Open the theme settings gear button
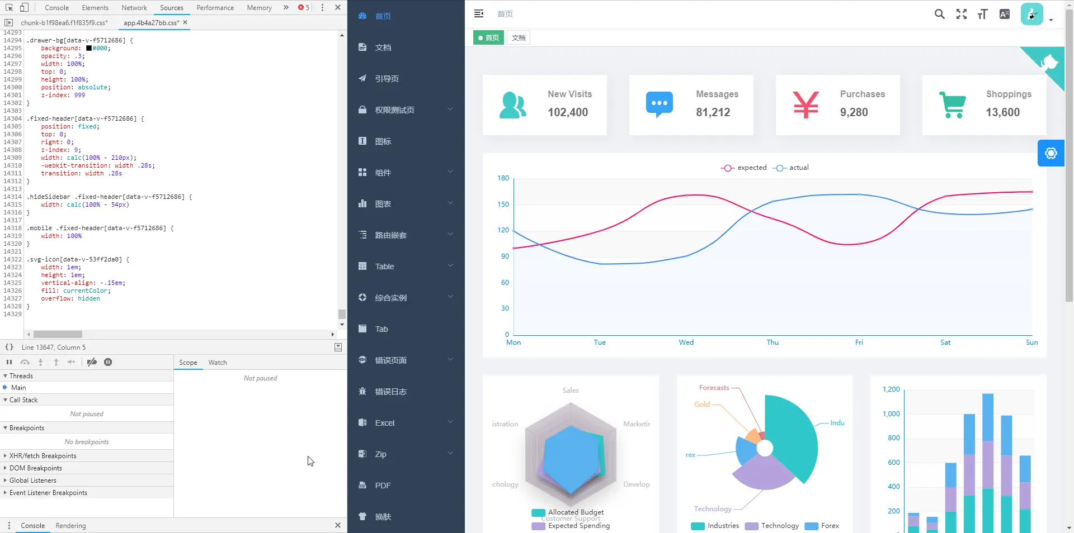 point(1051,153)
